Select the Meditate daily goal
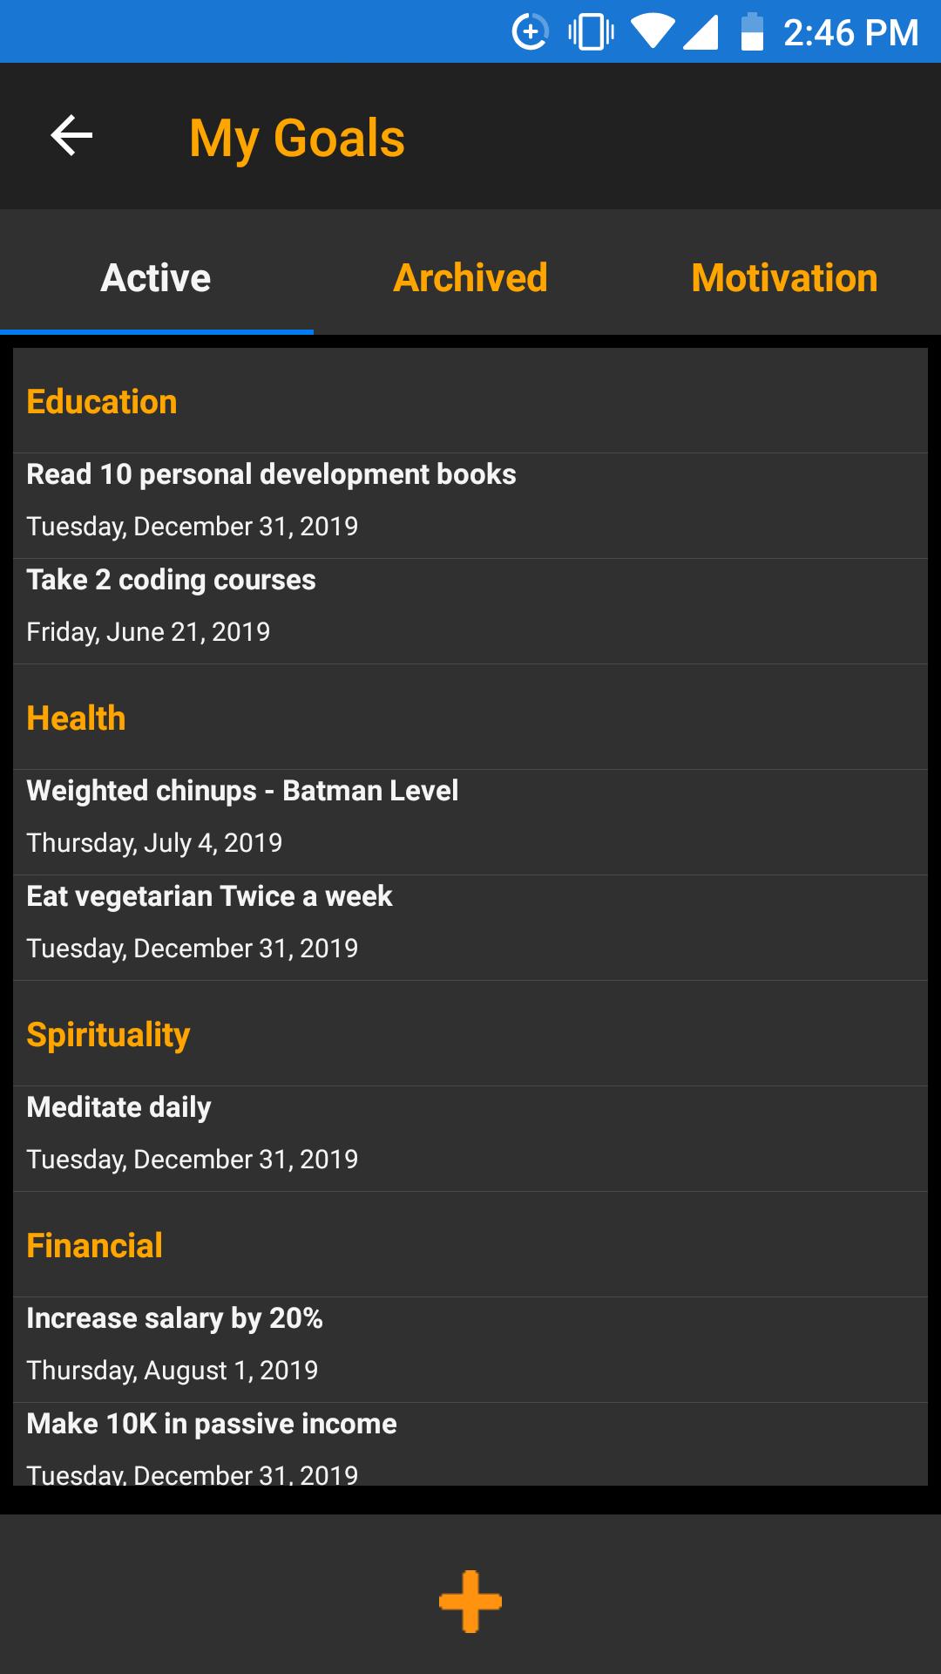The width and height of the screenshot is (941, 1674). (470, 1133)
